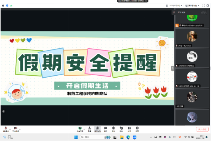
Task: Open the invite participants icon
Action: (89, 129)
